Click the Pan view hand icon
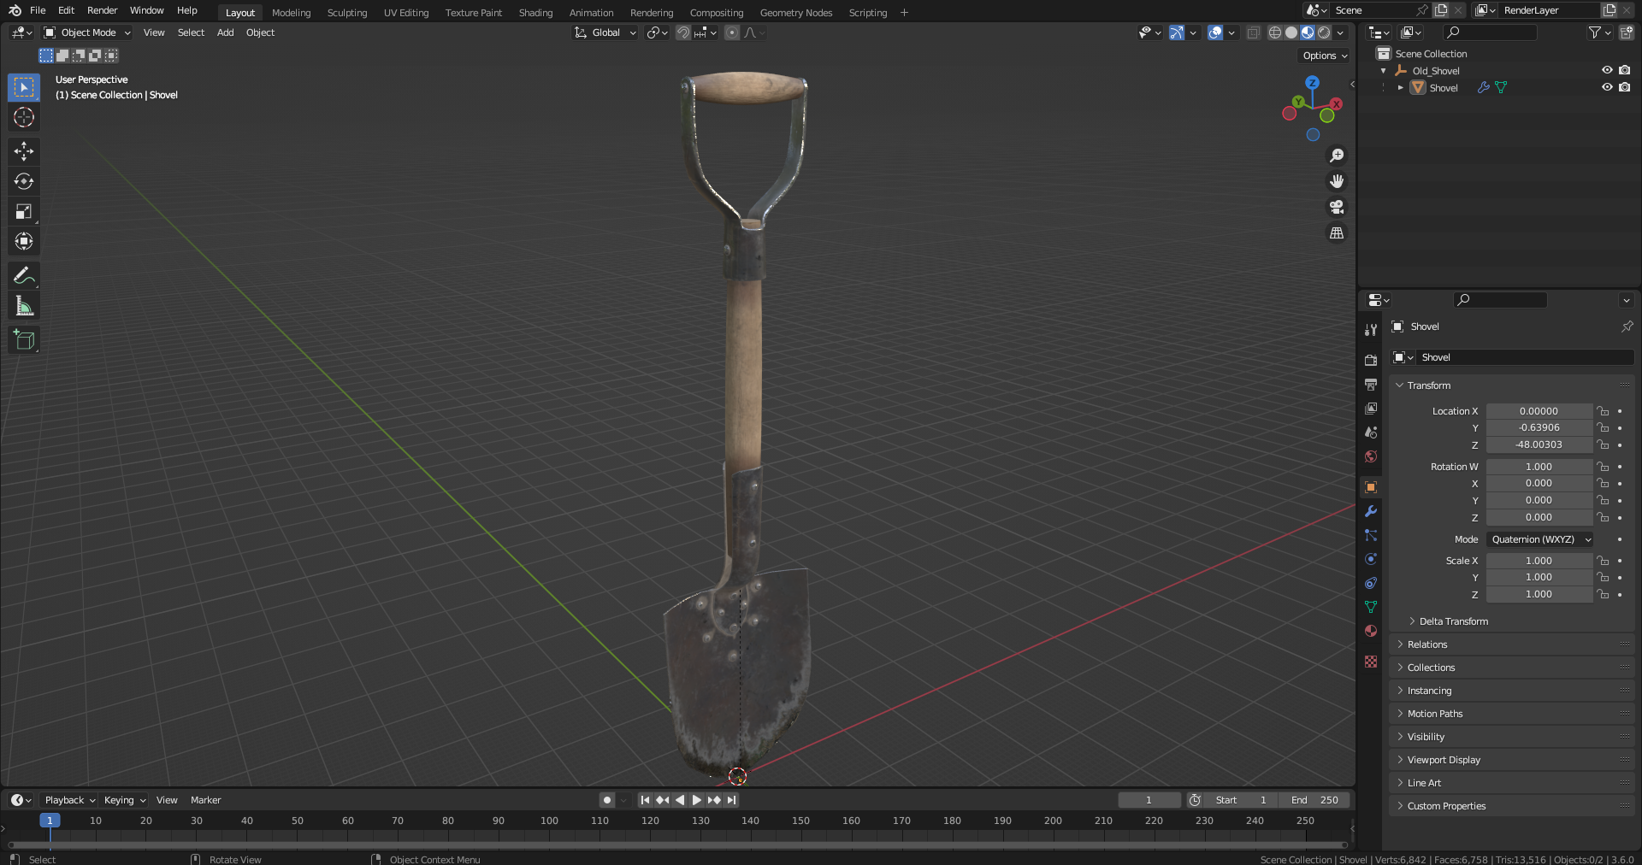 [x=1336, y=181]
